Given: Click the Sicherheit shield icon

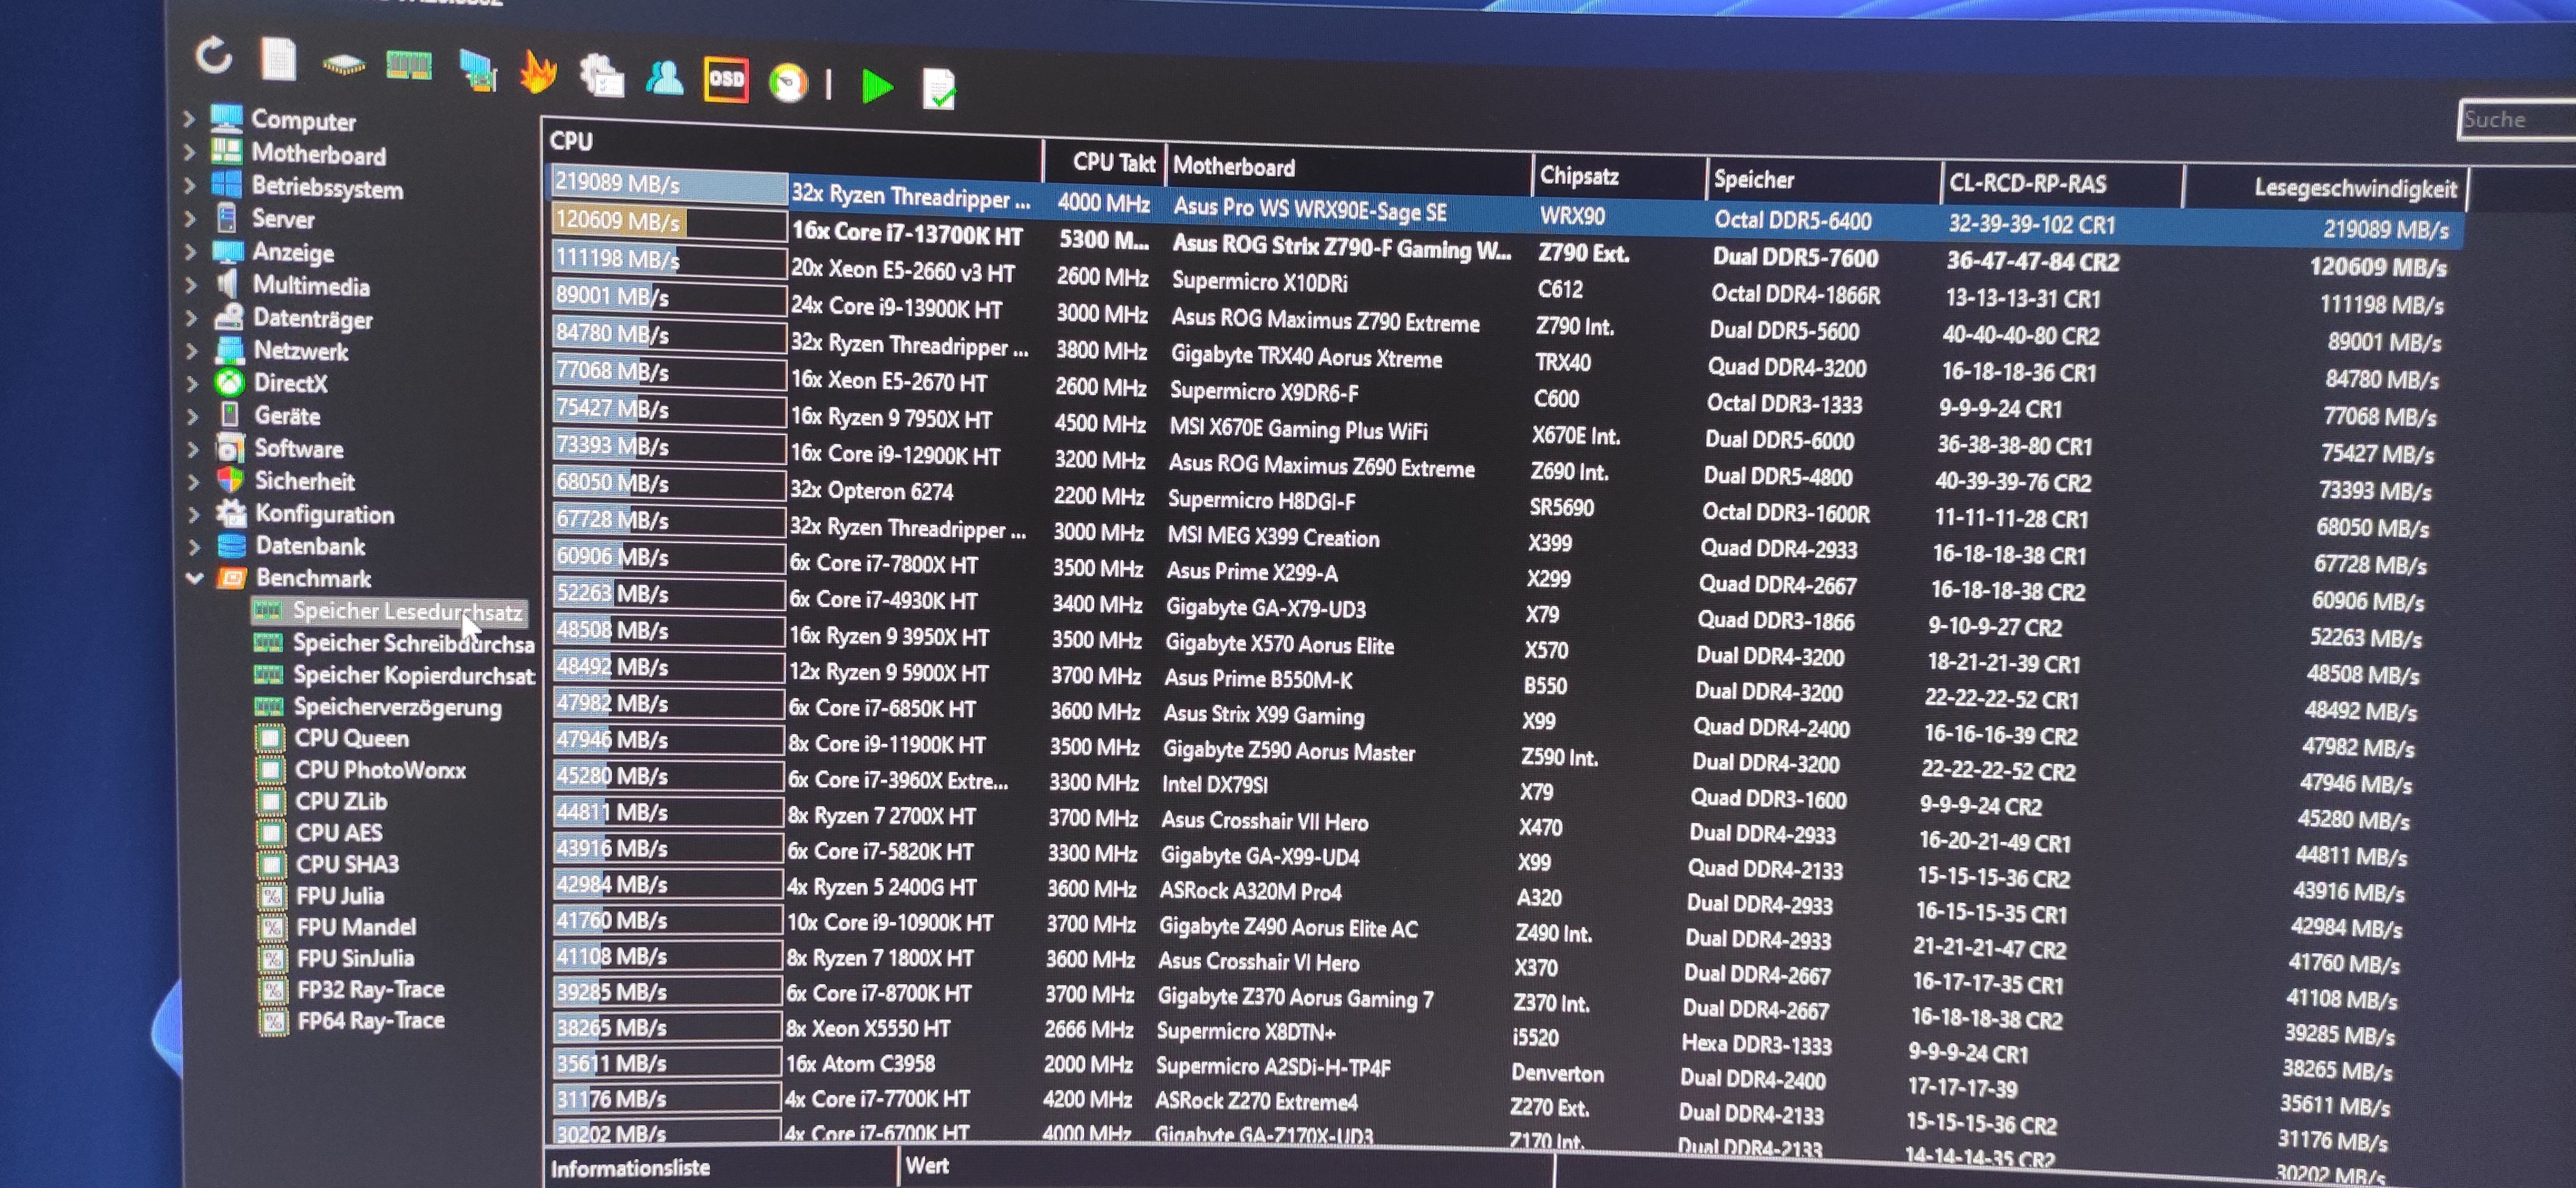Looking at the screenshot, I should point(231,480).
